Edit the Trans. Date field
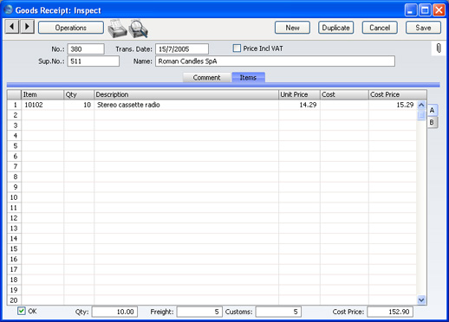The width and height of the screenshot is (449, 322). point(182,49)
